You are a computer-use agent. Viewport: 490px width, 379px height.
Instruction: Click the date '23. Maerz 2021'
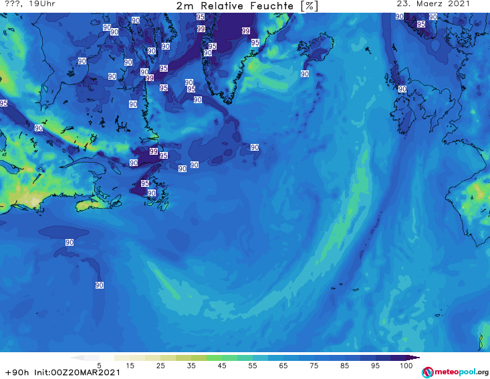(x=433, y=4)
